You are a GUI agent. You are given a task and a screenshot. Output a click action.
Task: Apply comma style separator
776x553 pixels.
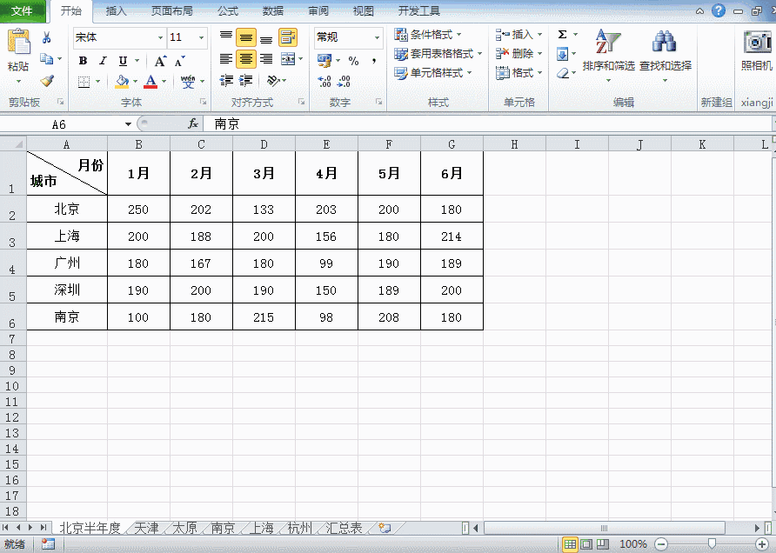coord(374,62)
